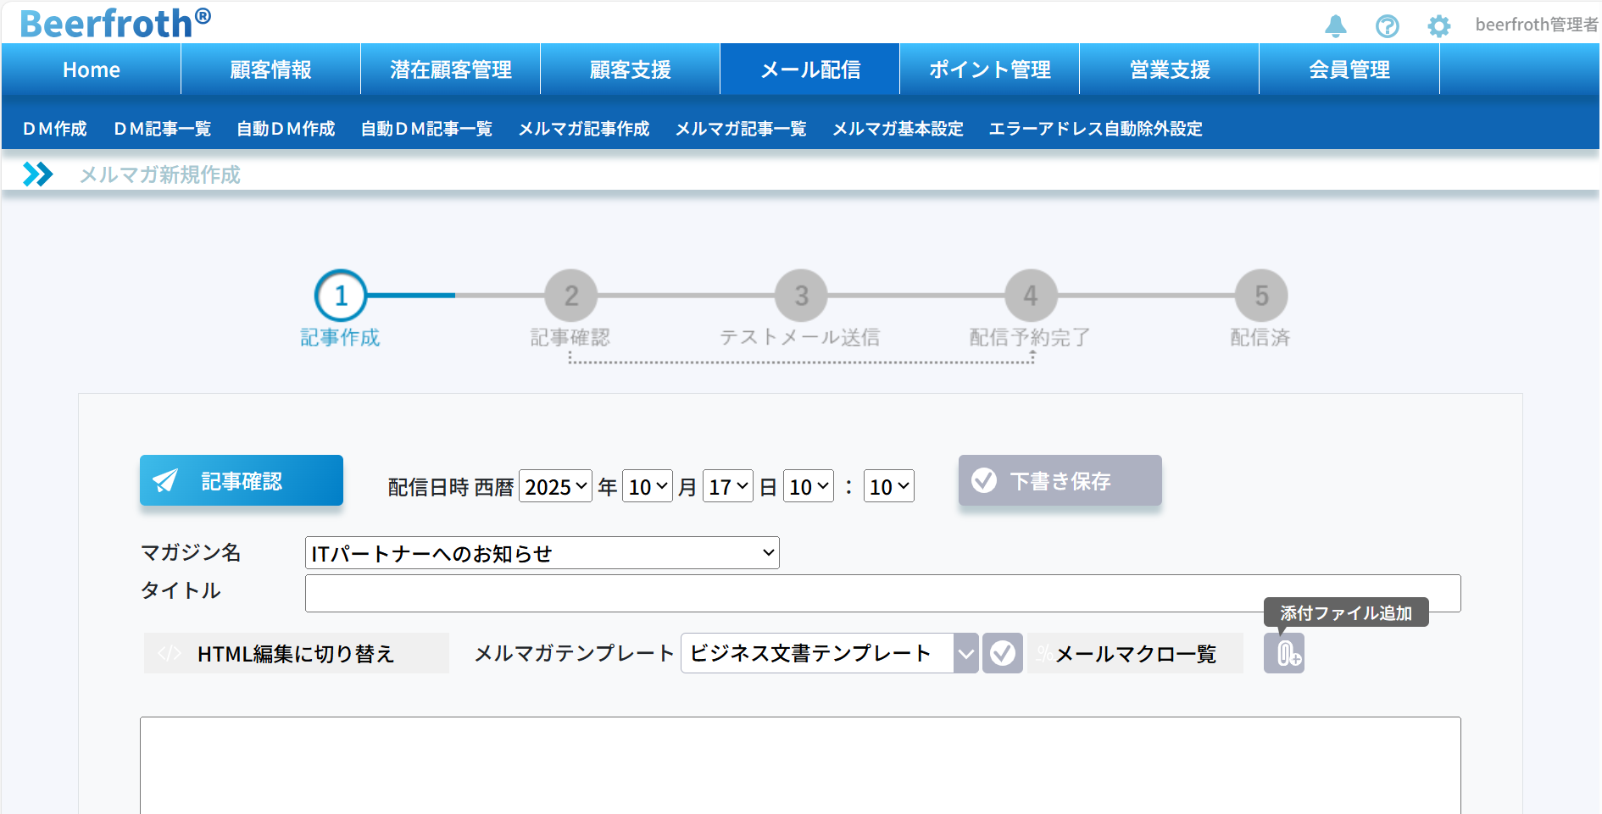Viewport: 1602px width, 814px height.
Task: Select the 顧客情報 navigation tab
Action: point(270,69)
